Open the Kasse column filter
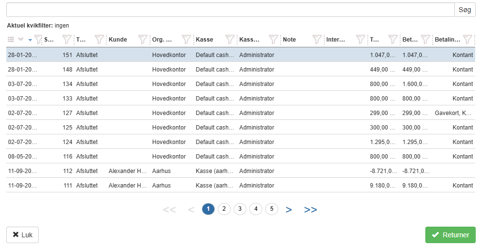This screenshot has height=246, width=481. click(230, 39)
